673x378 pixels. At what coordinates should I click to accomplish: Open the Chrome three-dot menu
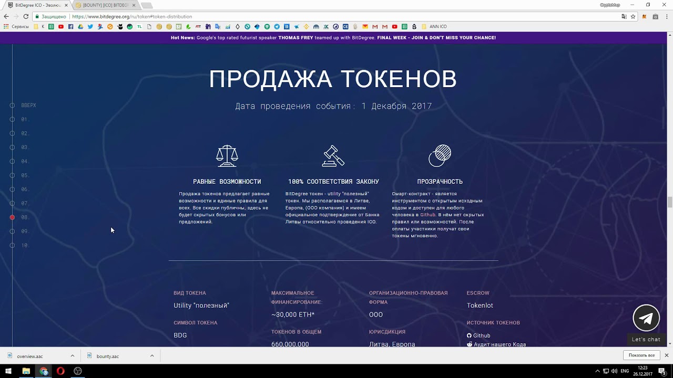coord(666,16)
